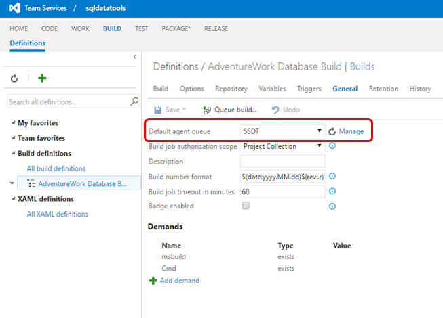Click the Build job timeout field

click(282, 191)
